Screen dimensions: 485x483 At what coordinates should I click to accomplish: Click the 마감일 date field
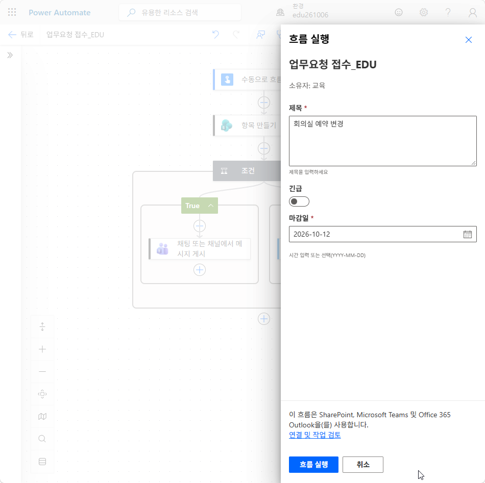[382, 234]
